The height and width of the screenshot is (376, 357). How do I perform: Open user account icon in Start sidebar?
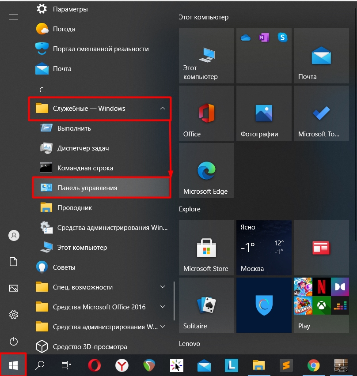click(14, 236)
